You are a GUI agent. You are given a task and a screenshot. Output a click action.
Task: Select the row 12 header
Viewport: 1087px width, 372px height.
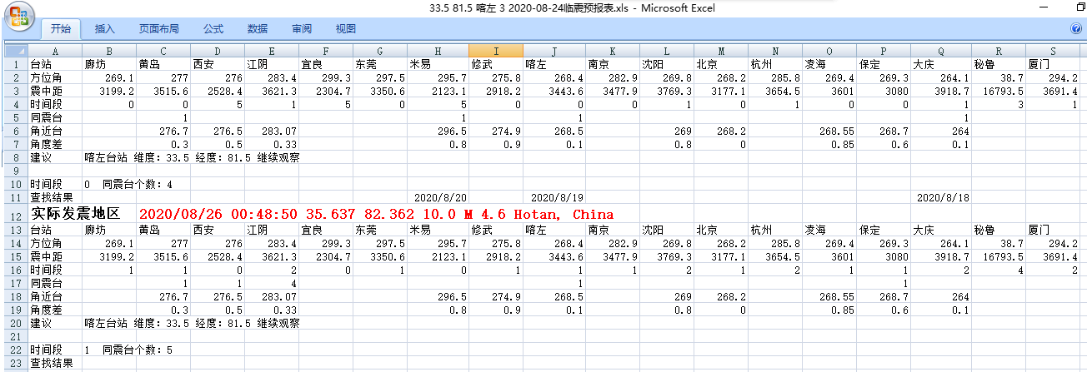point(15,214)
